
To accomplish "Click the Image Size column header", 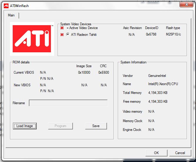I will tap(84, 66).
